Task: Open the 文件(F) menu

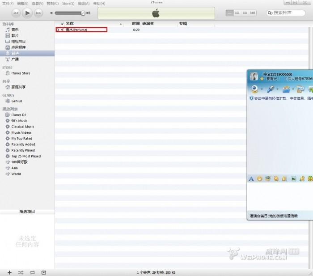Action: (8, 4)
